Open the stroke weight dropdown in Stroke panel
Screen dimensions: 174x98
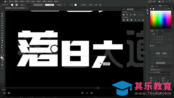[164, 34]
